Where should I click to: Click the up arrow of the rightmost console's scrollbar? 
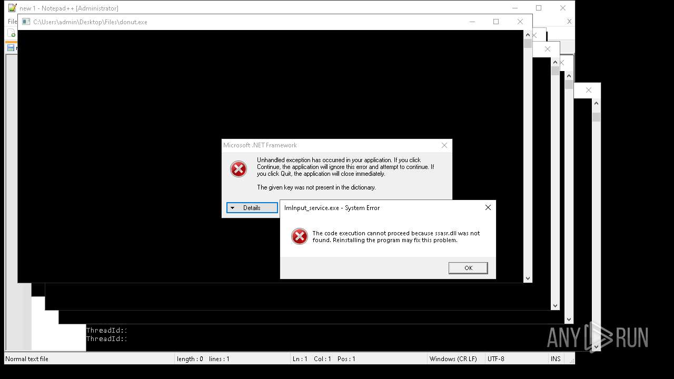click(x=596, y=104)
